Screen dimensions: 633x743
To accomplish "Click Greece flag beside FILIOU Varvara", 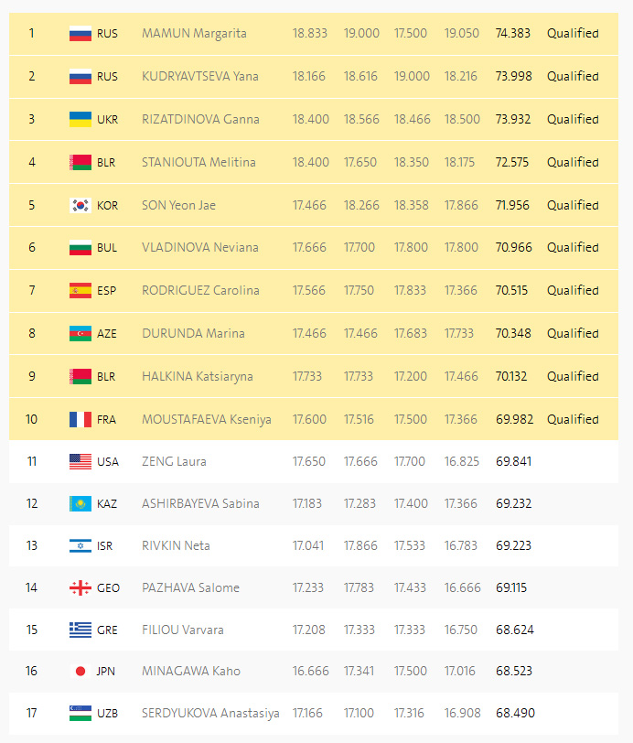I will point(80,630).
